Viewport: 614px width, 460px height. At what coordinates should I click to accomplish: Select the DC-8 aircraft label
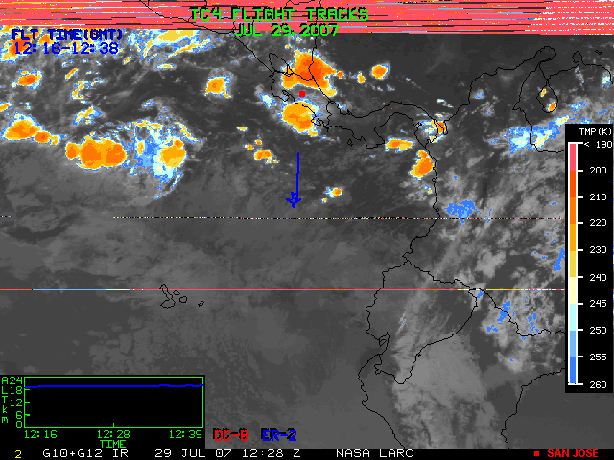point(230,436)
